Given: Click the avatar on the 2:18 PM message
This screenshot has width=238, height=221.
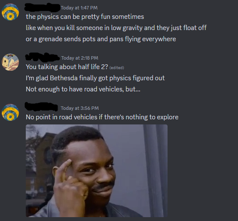Looking at the screenshot, I should coord(10,62).
